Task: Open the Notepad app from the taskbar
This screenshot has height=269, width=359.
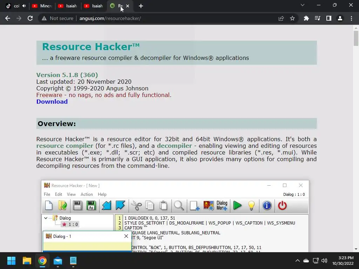Action: click(73, 261)
